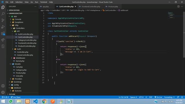Image resolution: width=185 pixels, height=104 pixels.
Task: Expand the Auth folder
Action: 19,49
